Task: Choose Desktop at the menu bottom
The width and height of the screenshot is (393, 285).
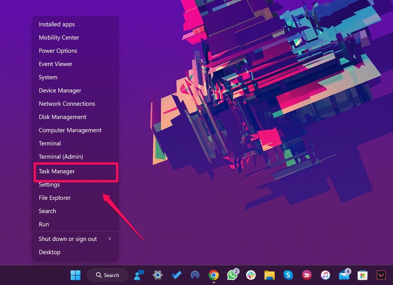Action: click(x=50, y=252)
